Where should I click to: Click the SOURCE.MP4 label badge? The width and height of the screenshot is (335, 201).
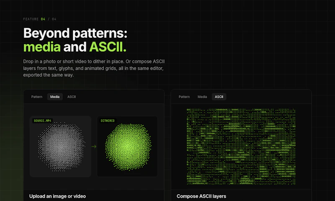pyautogui.click(x=43, y=121)
